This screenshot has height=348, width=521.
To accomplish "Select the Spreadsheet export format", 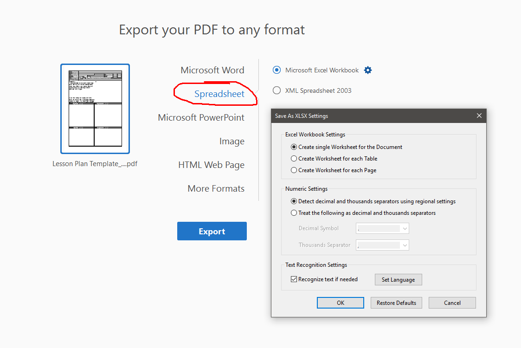I will [219, 94].
